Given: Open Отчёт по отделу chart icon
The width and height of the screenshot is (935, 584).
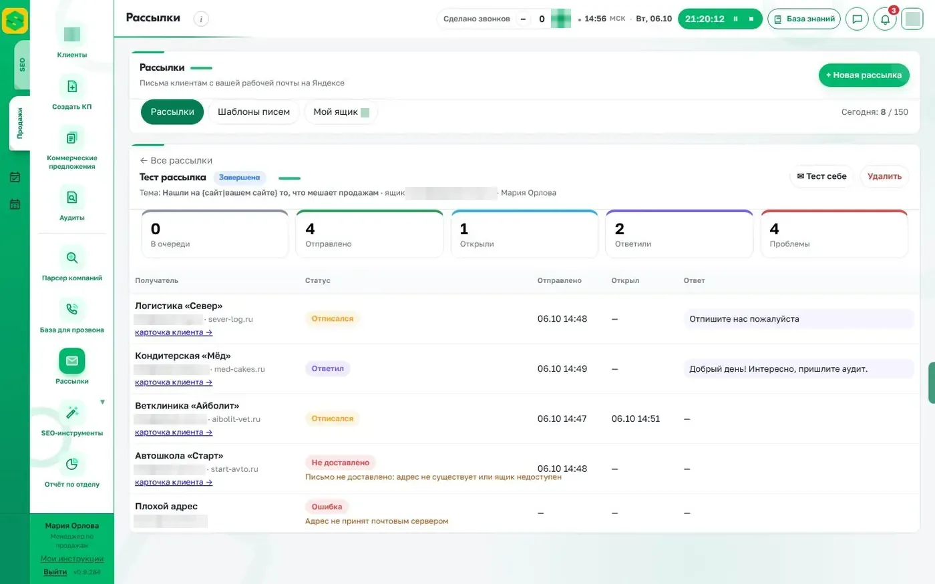Looking at the screenshot, I should [72, 464].
